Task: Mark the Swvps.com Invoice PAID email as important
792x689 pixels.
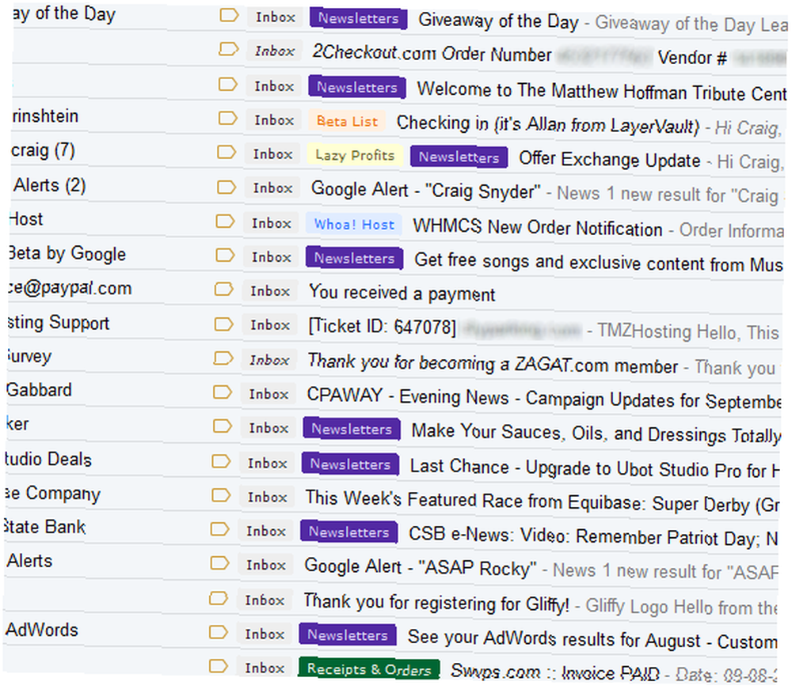Action: tap(219, 666)
